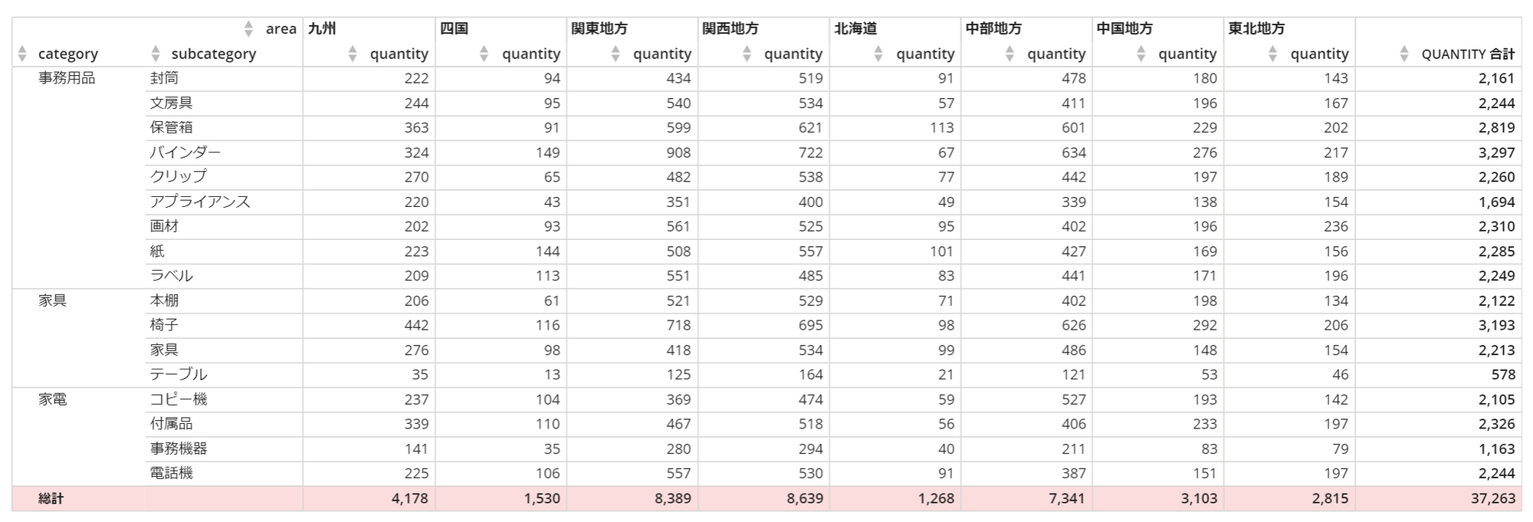Click the 封筒 subcategory row
The width and height of the screenshot is (1533, 522).
[164, 78]
